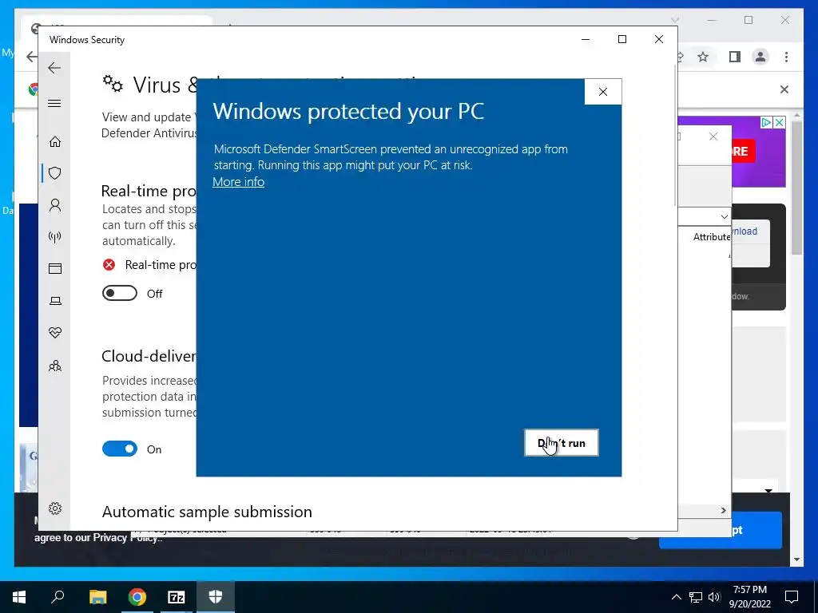Close the small background dialog X

713,136
